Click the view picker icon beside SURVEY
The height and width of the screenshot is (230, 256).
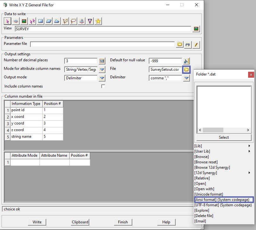coord(196,29)
